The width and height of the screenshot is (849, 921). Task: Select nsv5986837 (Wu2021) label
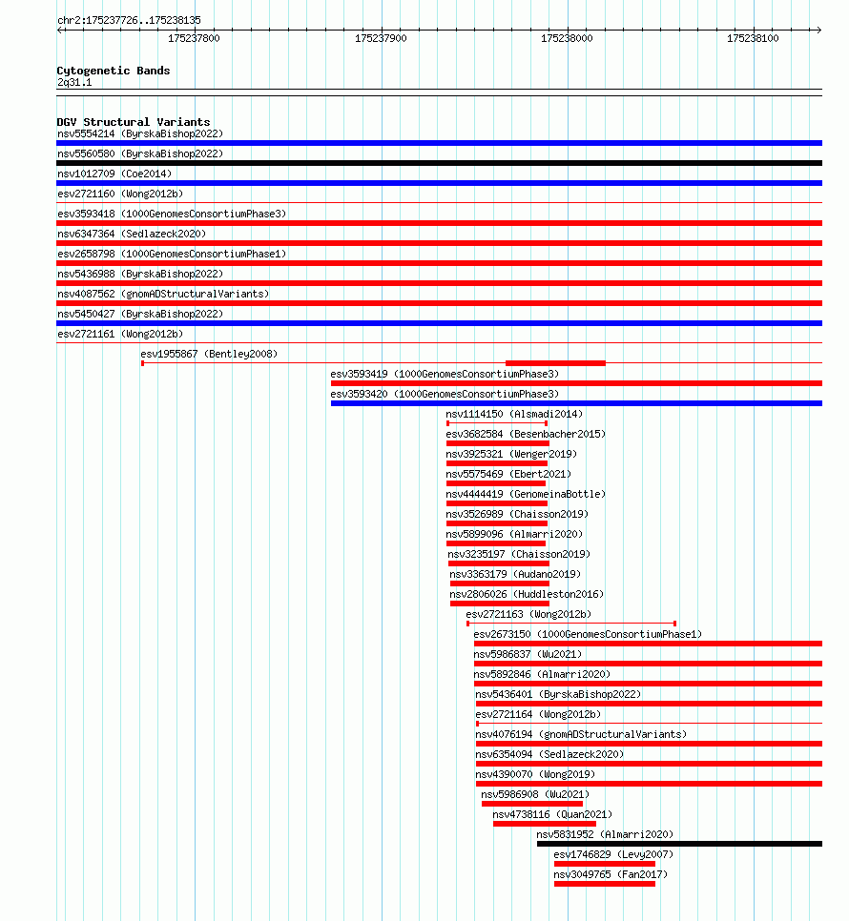(528, 653)
